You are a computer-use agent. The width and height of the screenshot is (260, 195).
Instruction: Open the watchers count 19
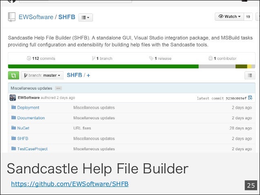248,17
